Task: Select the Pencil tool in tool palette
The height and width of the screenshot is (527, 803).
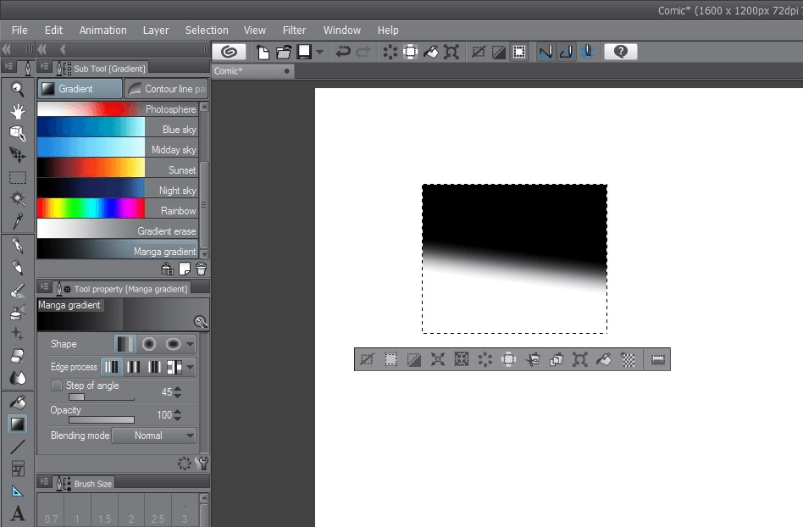Action: [x=18, y=268]
